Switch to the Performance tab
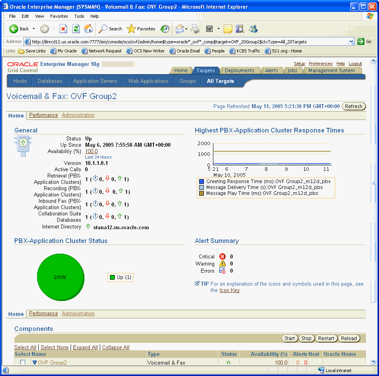Image resolution: width=379 pixels, height=376 pixels. click(43, 115)
